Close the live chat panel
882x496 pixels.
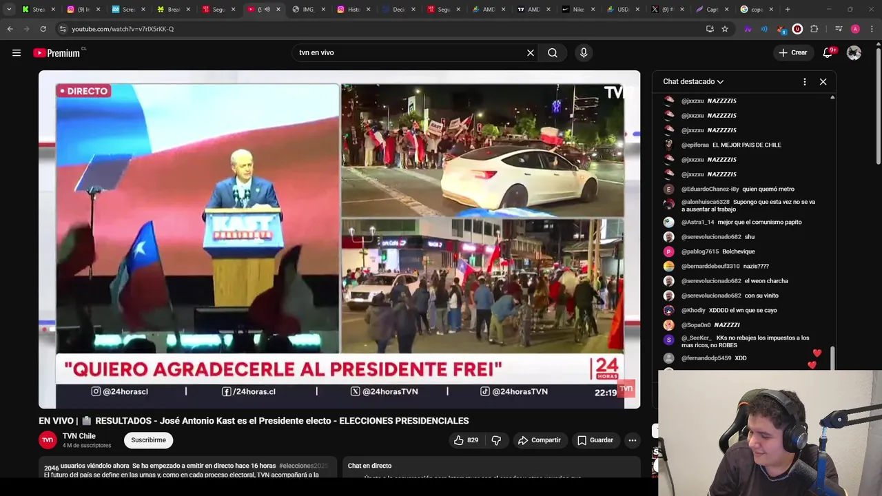pos(823,81)
